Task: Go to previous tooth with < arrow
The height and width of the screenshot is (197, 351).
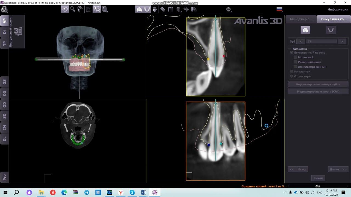Action: [301, 42]
